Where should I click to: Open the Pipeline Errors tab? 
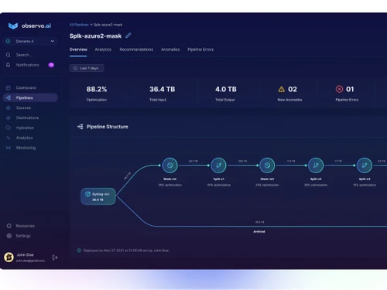point(200,49)
